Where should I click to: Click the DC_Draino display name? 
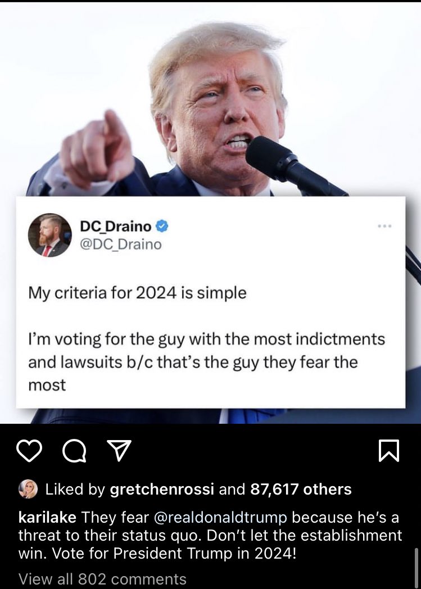tap(116, 226)
